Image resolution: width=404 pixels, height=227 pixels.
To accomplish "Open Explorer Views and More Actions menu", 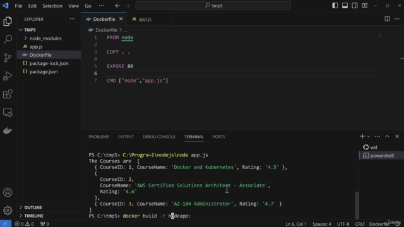I will [72, 19].
